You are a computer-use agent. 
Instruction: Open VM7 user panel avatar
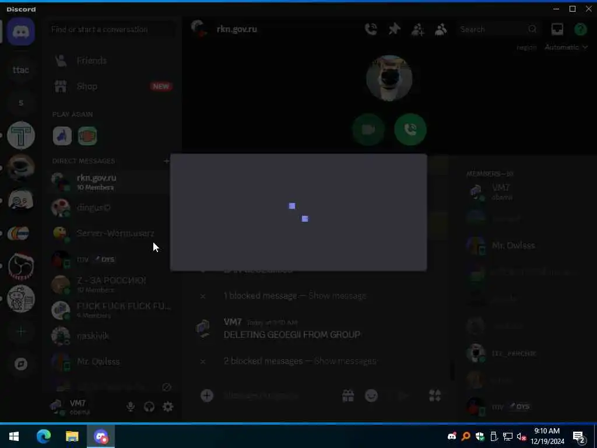click(x=58, y=407)
